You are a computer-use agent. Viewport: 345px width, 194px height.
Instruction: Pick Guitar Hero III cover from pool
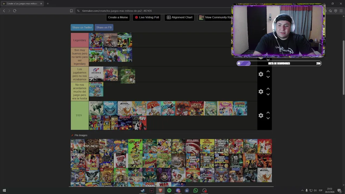(250, 161)
